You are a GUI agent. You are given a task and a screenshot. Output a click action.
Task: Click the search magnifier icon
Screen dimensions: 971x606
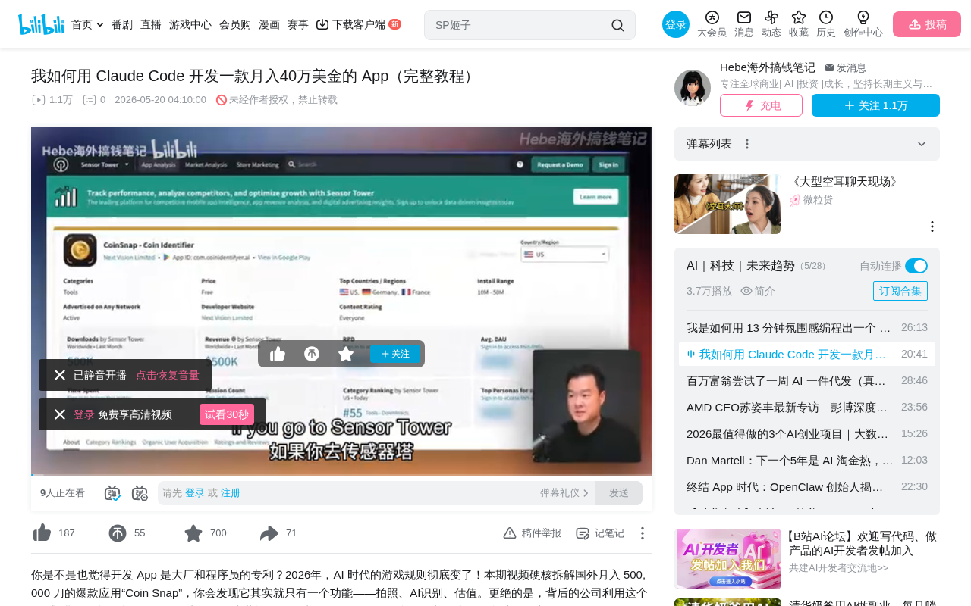point(617,25)
